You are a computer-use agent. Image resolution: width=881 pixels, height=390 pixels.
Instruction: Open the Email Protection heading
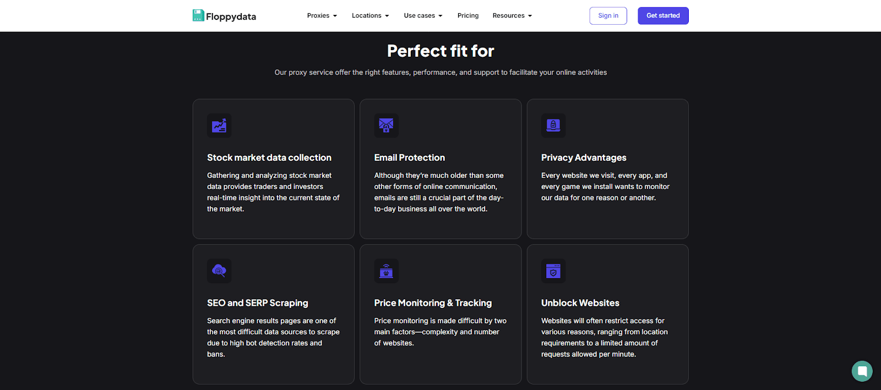[410, 158]
